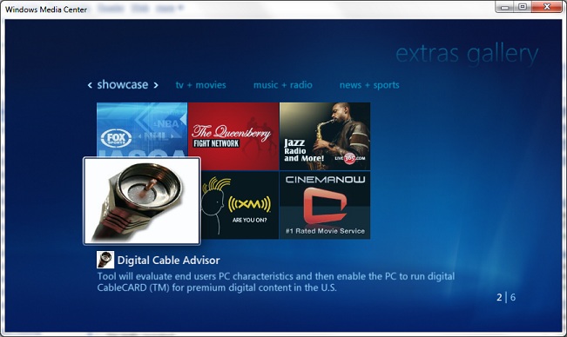Click the extras gallery heading
Viewport: 567px width, 337px height.
[x=467, y=55]
